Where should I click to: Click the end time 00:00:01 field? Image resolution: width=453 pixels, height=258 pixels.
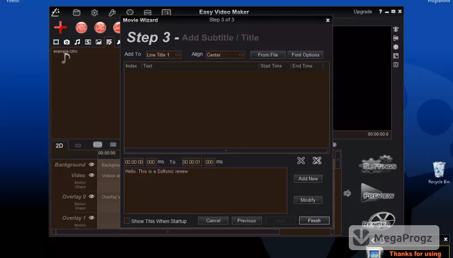coord(192,162)
